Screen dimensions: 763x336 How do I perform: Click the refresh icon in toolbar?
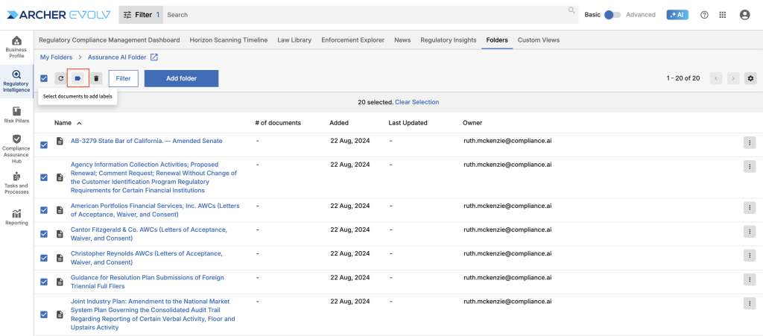pyautogui.click(x=61, y=78)
